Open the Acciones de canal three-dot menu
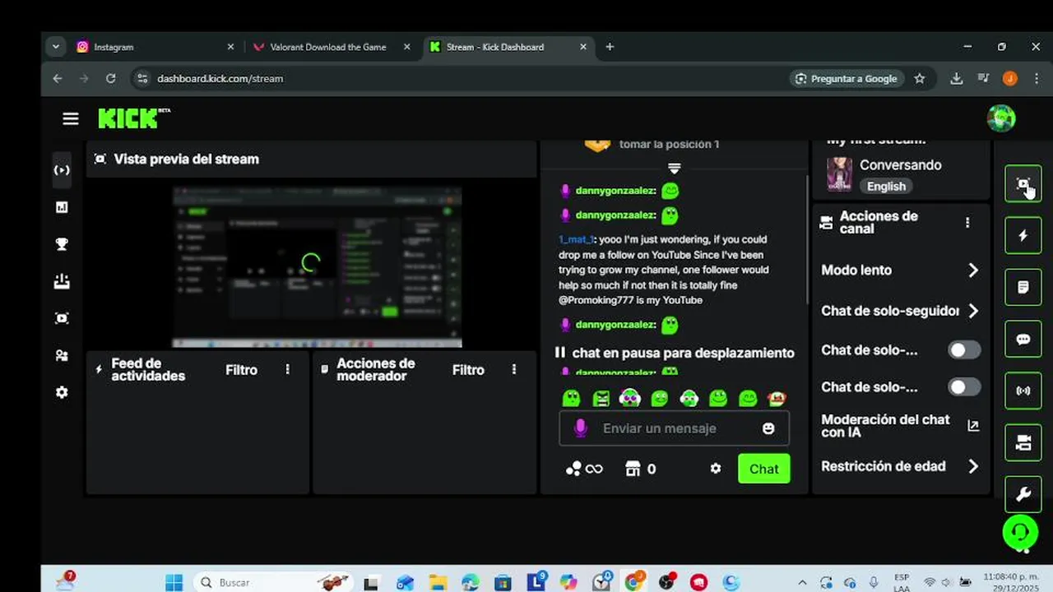 pos(967,223)
